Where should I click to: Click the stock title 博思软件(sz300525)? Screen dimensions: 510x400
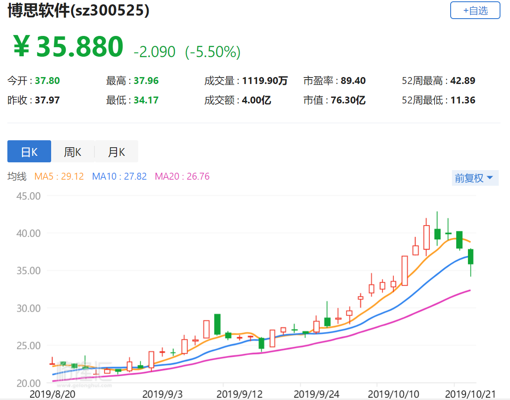(x=78, y=10)
